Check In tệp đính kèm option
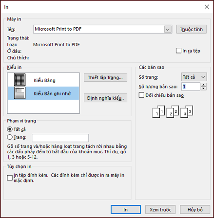This screenshot has height=218, width=214. [10, 178]
